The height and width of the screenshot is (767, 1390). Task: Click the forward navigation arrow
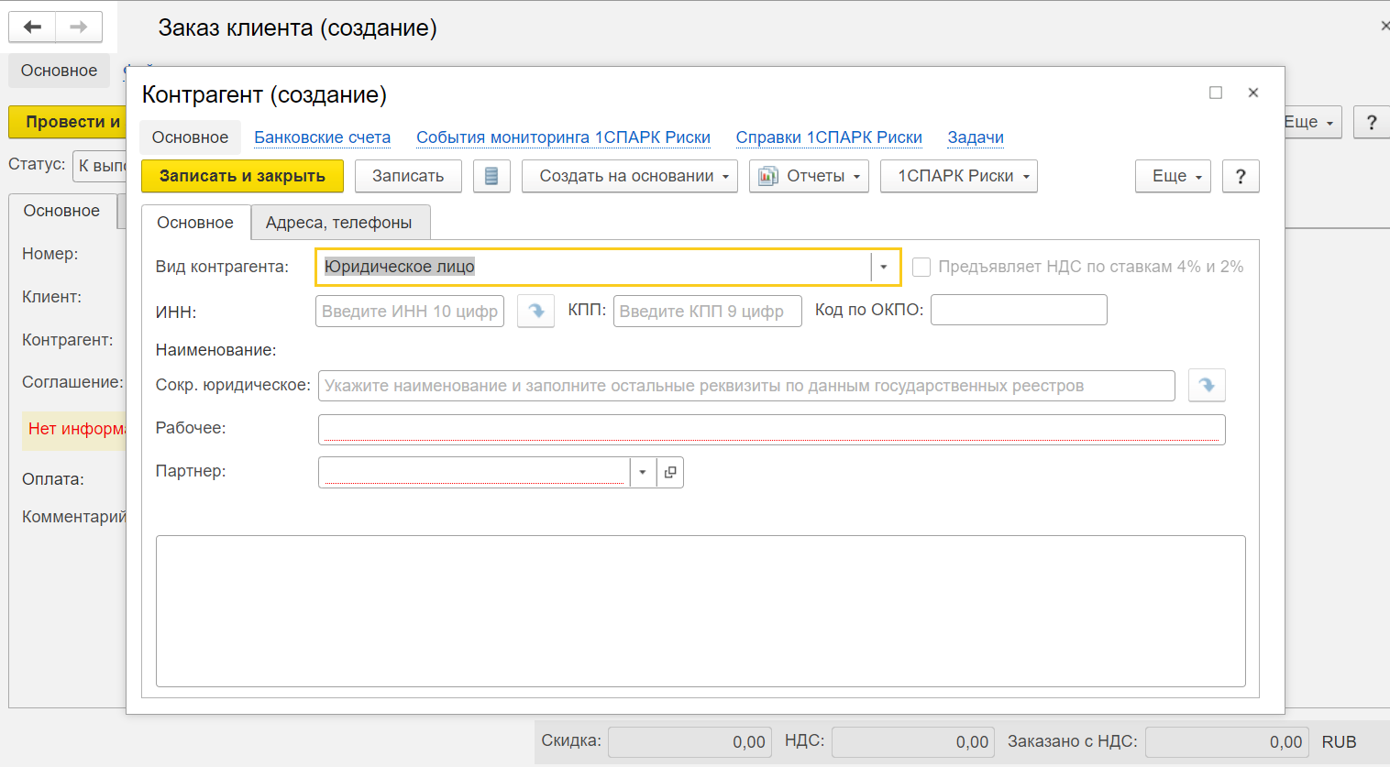click(79, 27)
